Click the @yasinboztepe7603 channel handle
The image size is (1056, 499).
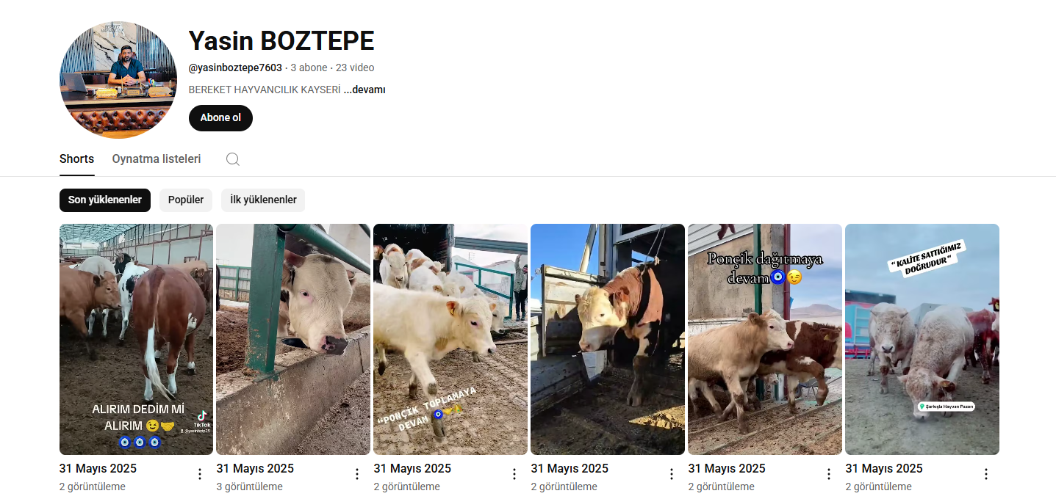pos(235,68)
